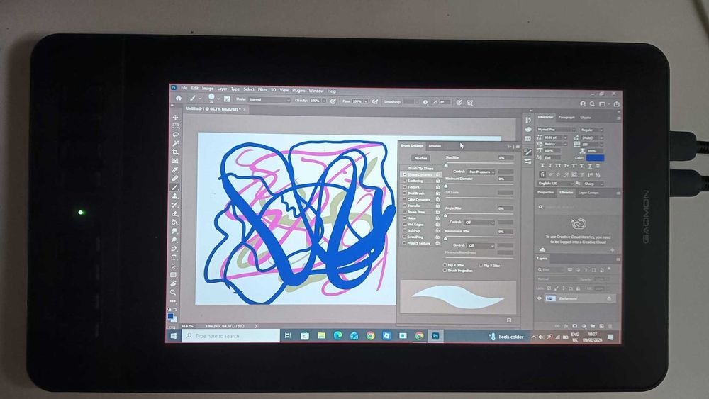Tick the Brush Projection checkbox
Screen dimensions: 709x399
coord(445,271)
